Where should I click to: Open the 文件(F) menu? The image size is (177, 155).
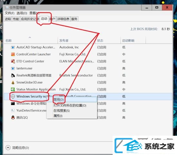tap(9, 13)
